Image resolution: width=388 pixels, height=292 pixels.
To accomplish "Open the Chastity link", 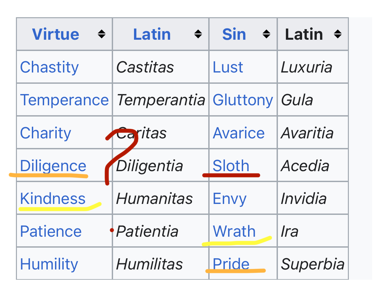I will click(49, 67).
